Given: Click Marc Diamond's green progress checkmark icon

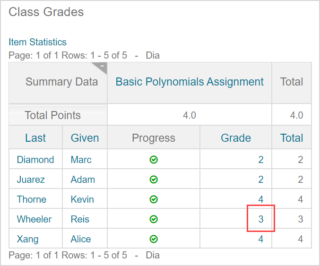Looking at the screenshot, I should 154,160.
